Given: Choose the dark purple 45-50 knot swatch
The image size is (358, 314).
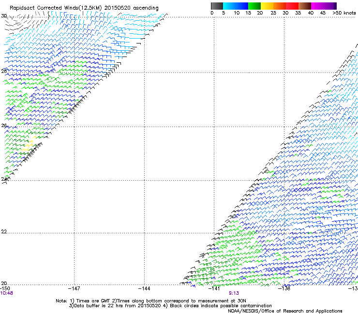Looking at the screenshot, I should (x=330, y=6).
